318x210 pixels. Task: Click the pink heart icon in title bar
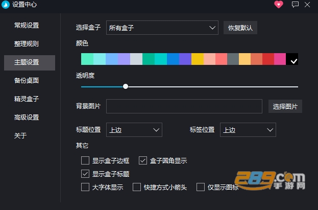pos(279,4)
